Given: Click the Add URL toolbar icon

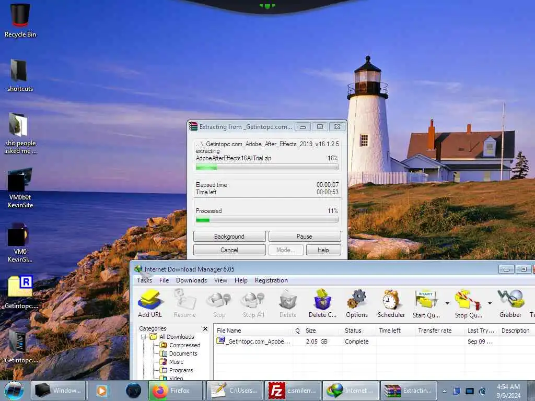Looking at the screenshot, I should point(150,303).
